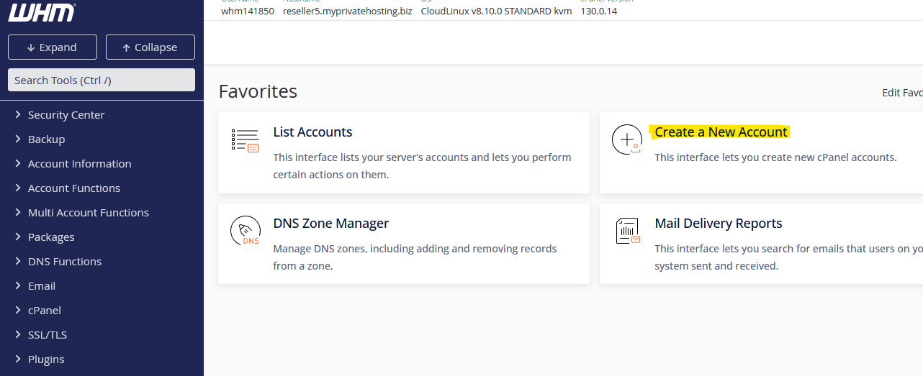Open the DNS Zone Manager link
This screenshot has width=923, height=376.
coord(330,224)
